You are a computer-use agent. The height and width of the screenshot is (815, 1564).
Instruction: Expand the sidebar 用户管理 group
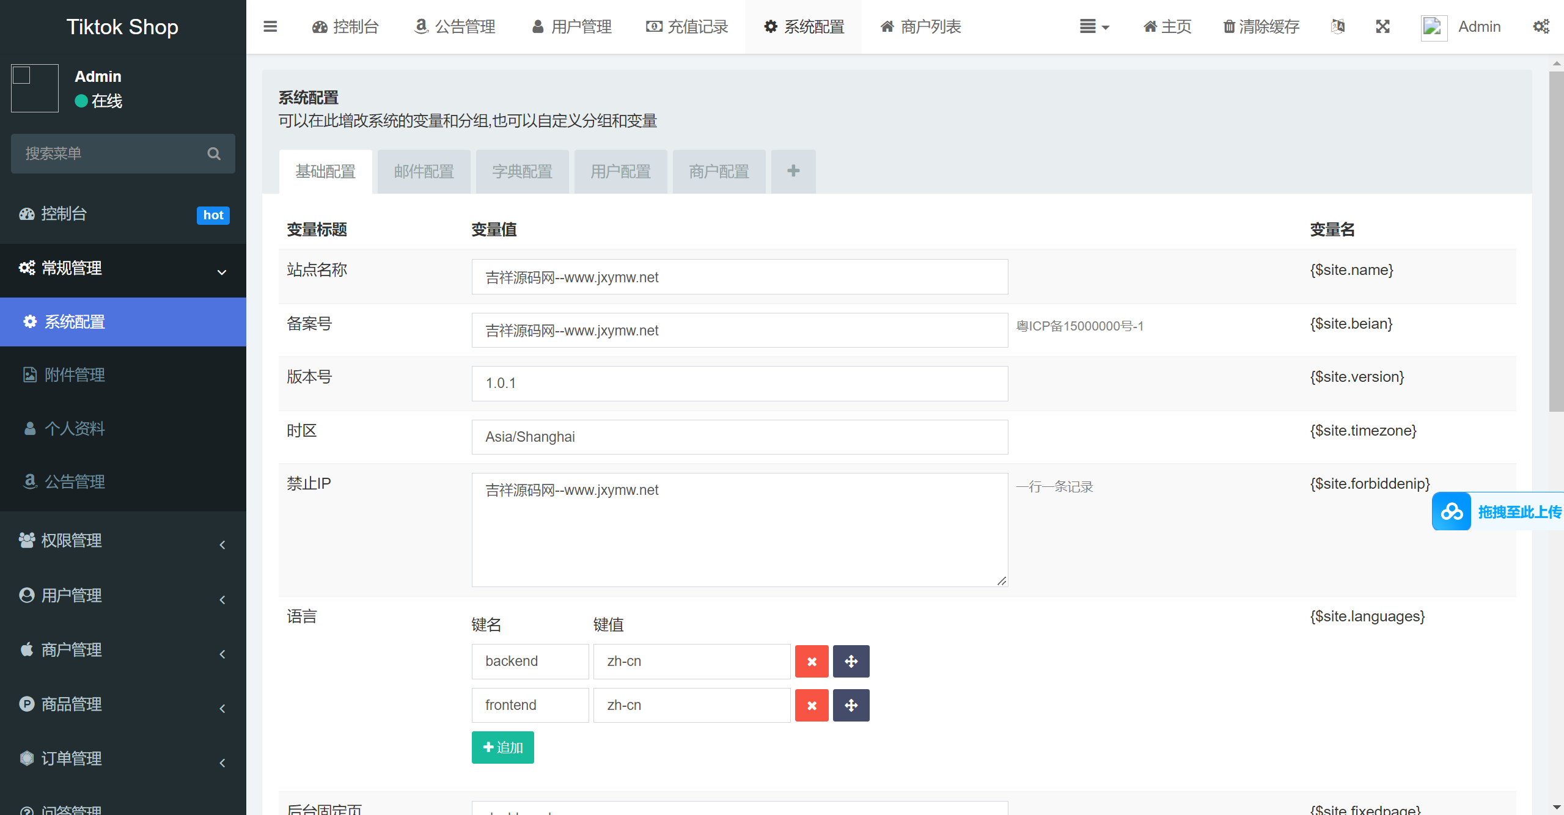(123, 596)
